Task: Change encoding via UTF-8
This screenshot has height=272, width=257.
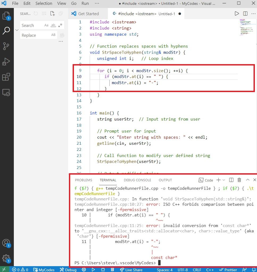Action: tap(183, 270)
